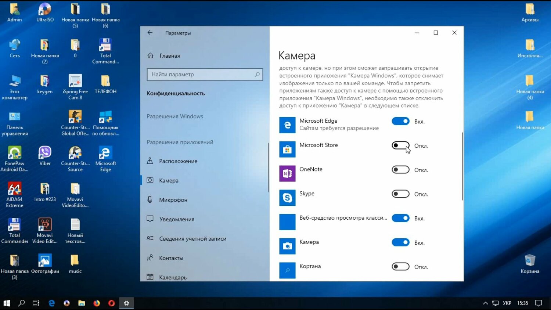Turn off camera access for Microsoft Edge
Viewport: 551px width, 310px height.
click(400, 121)
